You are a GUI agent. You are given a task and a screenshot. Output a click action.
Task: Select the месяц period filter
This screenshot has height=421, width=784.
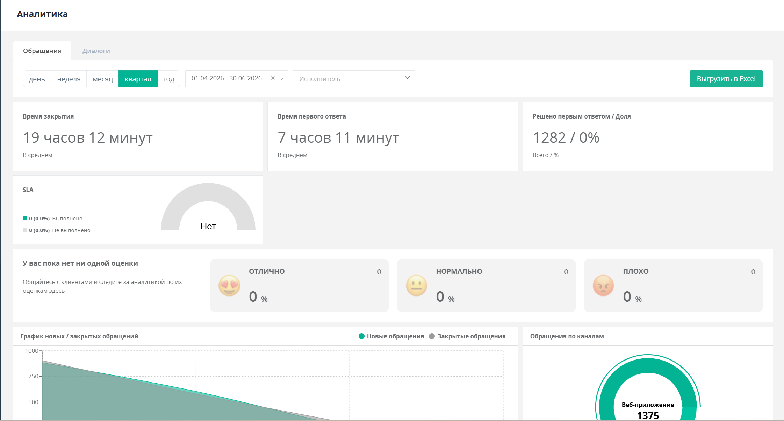pos(103,79)
